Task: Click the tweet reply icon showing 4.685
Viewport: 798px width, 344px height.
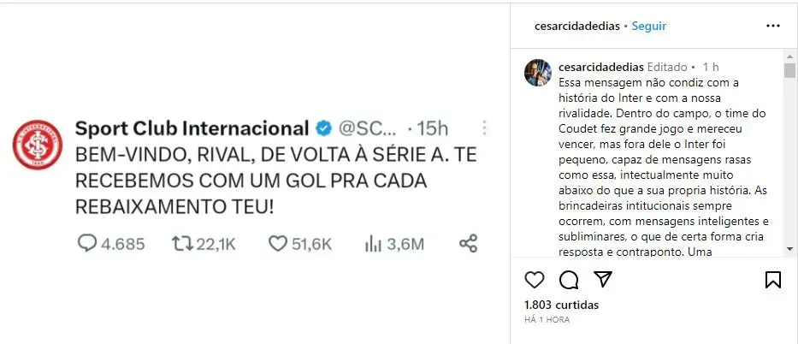Action: (x=88, y=244)
